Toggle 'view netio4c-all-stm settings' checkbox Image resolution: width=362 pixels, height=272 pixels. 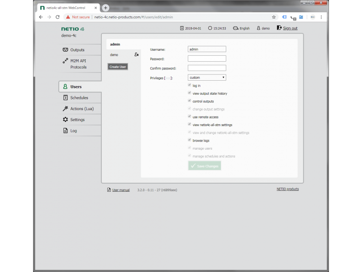point(190,124)
